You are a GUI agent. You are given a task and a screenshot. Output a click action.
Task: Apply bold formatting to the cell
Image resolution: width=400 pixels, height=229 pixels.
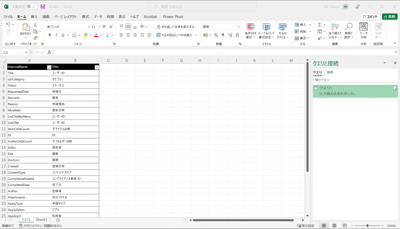(x=50, y=35)
